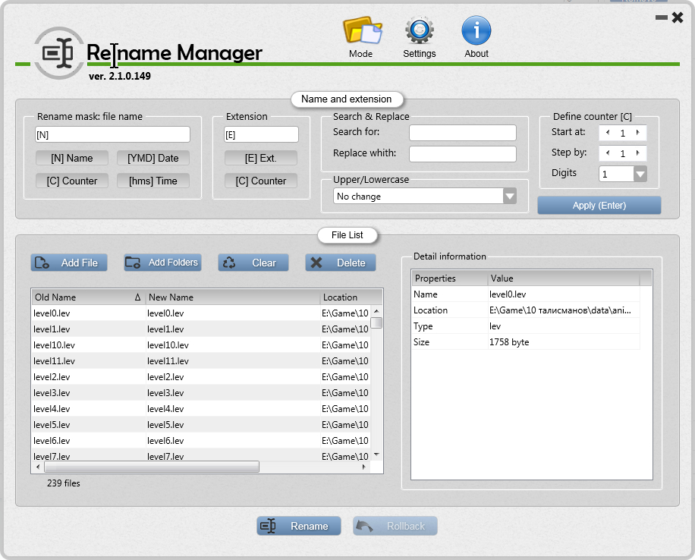Click the Rename button
This screenshot has height=560, width=695.
[299, 526]
